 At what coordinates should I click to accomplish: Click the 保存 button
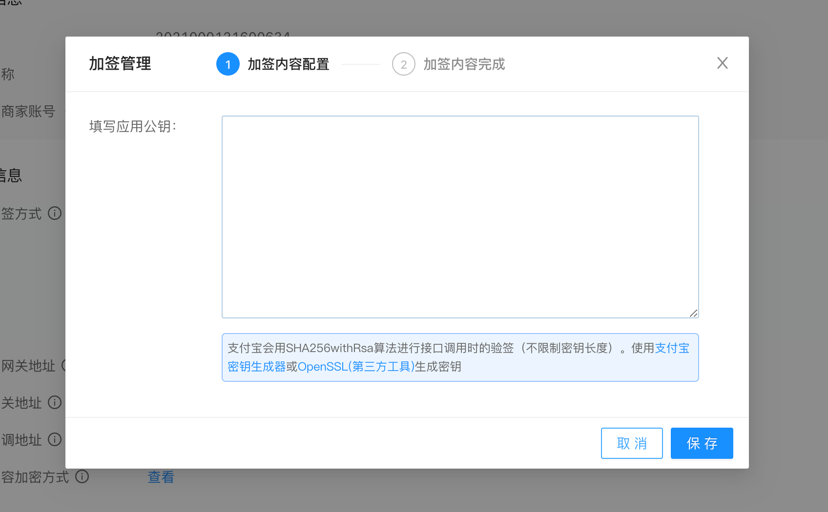(x=702, y=443)
